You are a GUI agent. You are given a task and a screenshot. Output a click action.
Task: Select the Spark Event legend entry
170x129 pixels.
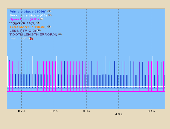(24, 19)
